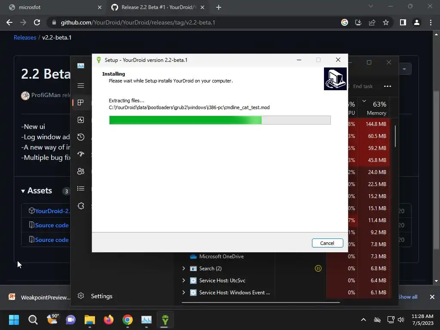440x330 pixels.
Task: Switch to the microsfot browser tab
Action: [x=55, y=7]
